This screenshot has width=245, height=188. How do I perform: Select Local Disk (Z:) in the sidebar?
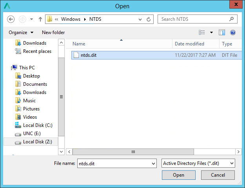[31, 142]
